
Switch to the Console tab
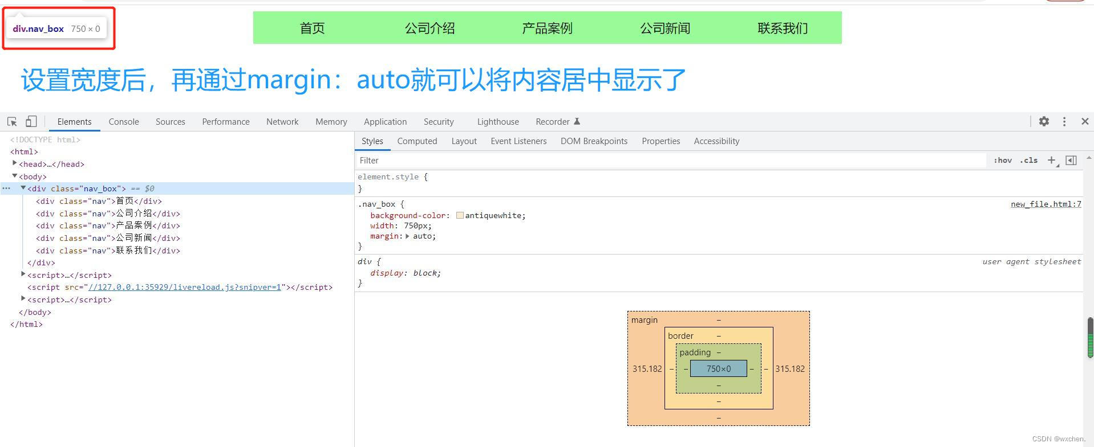[x=124, y=122]
